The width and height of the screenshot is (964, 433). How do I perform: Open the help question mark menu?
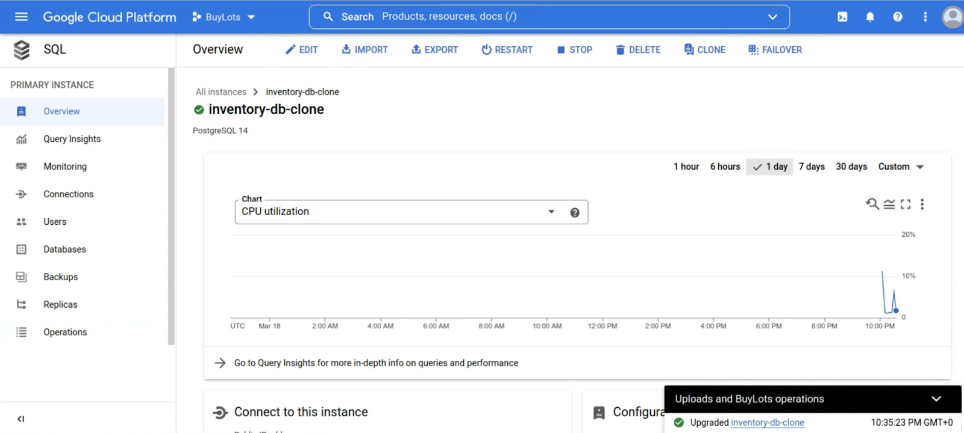click(x=898, y=17)
